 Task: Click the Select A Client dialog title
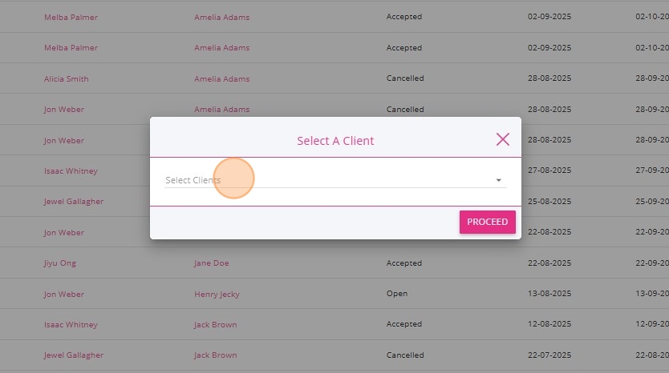pyautogui.click(x=335, y=141)
